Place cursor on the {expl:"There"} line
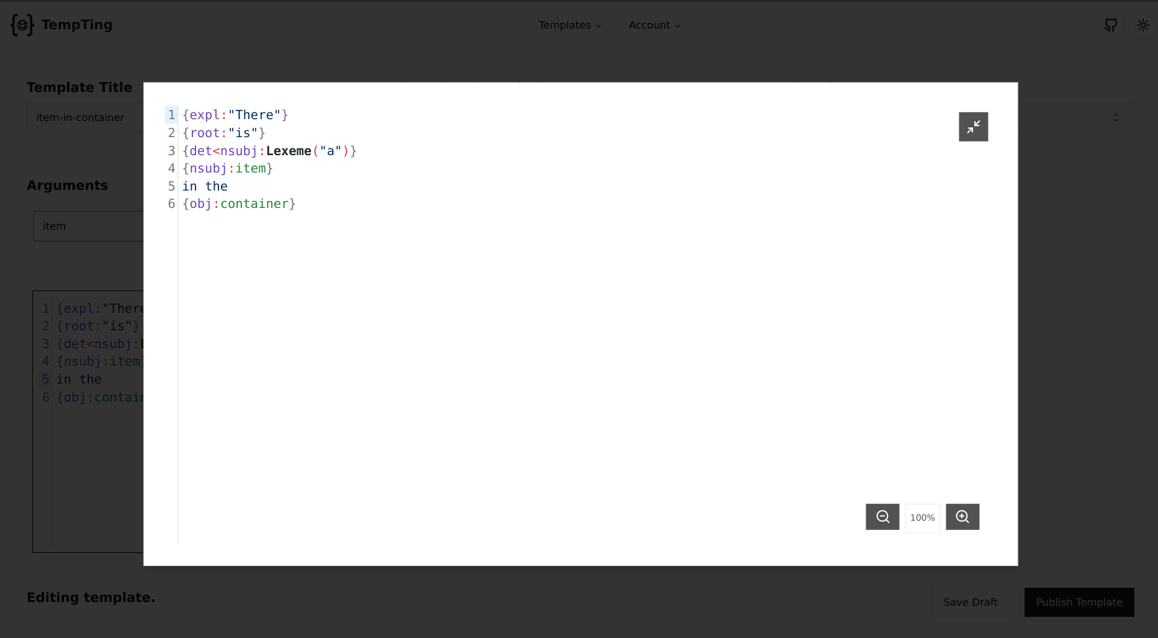The width and height of the screenshot is (1158, 638). 235,115
